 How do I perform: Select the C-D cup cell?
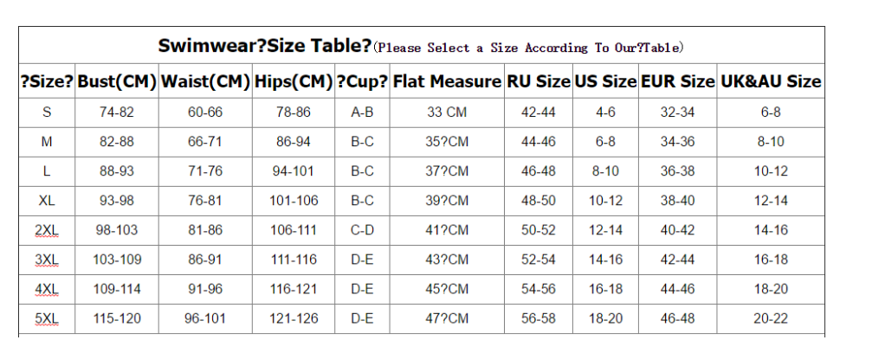[x=362, y=230]
